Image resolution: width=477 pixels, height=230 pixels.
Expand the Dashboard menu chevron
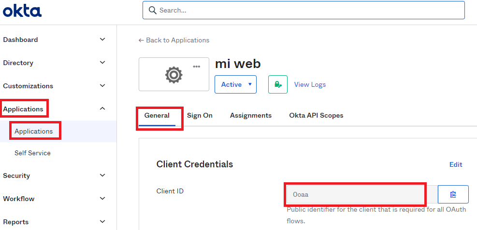102,40
